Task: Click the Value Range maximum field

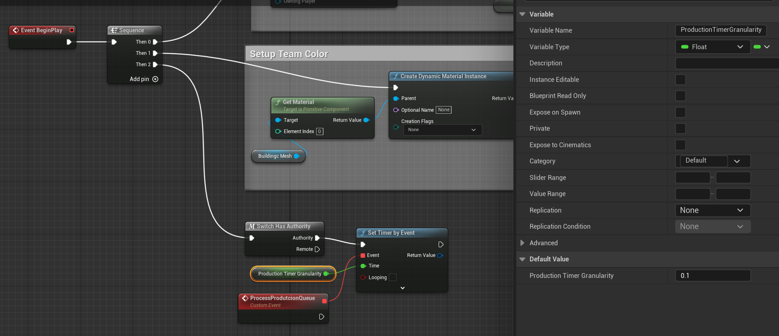Action: pos(733,194)
